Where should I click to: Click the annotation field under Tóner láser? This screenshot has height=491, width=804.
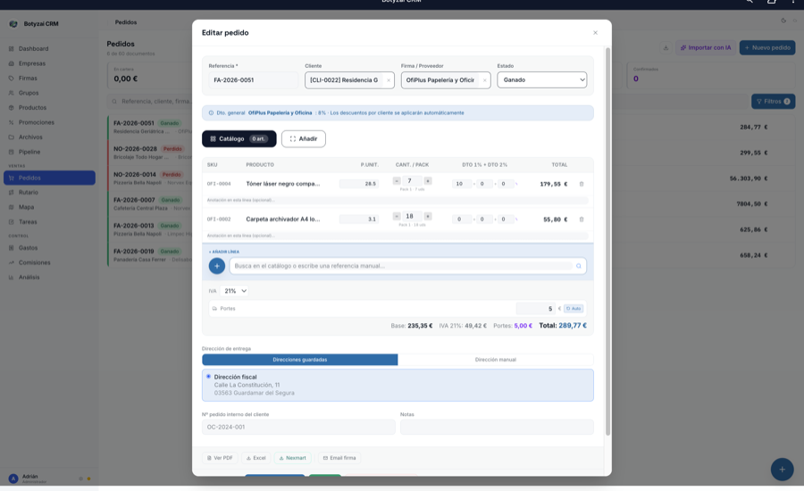pos(398,200)
